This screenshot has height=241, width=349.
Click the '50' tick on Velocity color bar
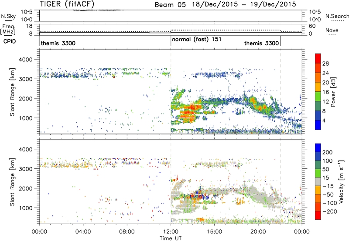click(326, 169)
